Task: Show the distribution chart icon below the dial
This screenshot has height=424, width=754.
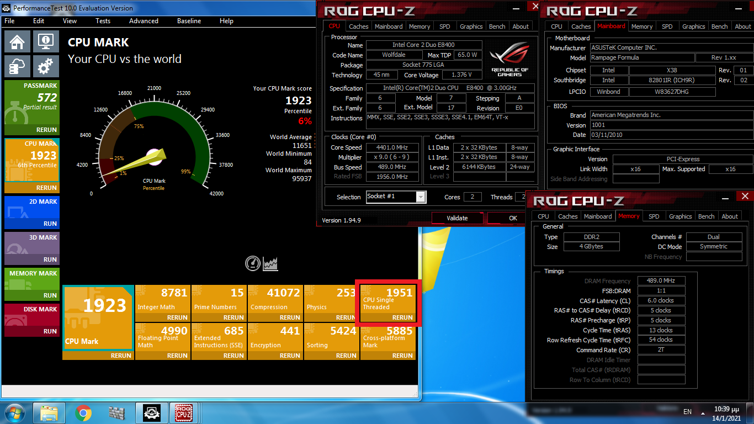Action: pyautogui.click(x=270, y=263)
